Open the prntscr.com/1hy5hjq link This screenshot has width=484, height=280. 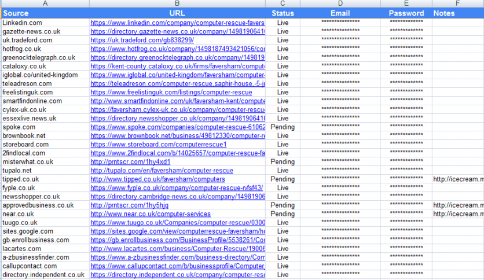[129, 205]
